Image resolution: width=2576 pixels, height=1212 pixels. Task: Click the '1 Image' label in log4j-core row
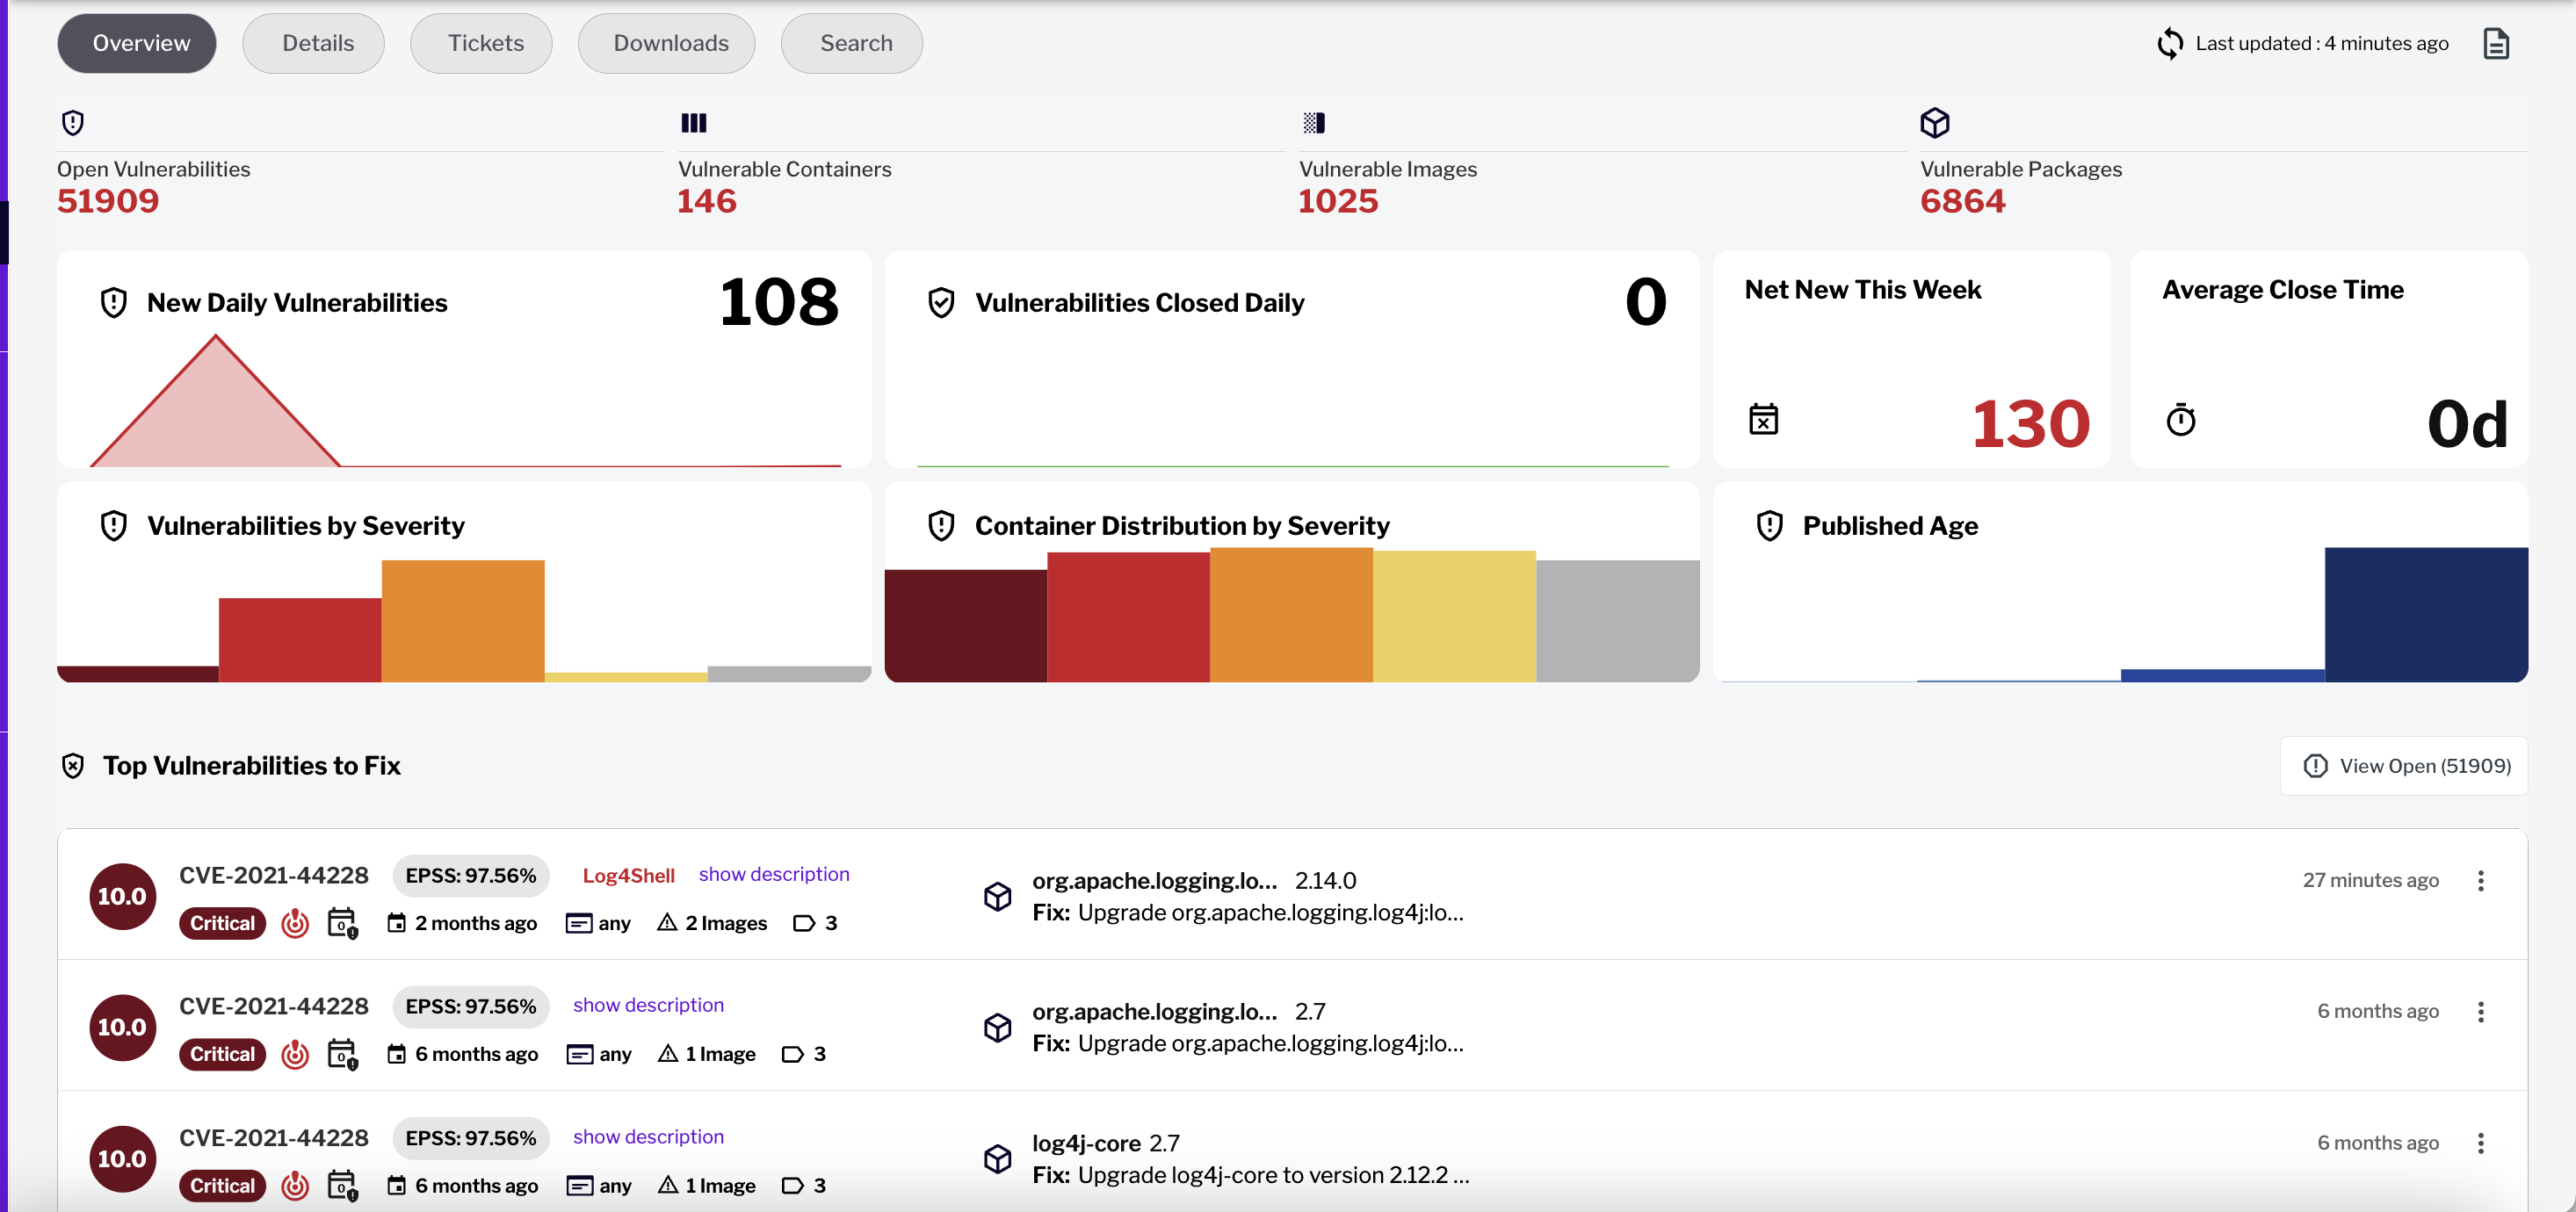click(720, 1186)
